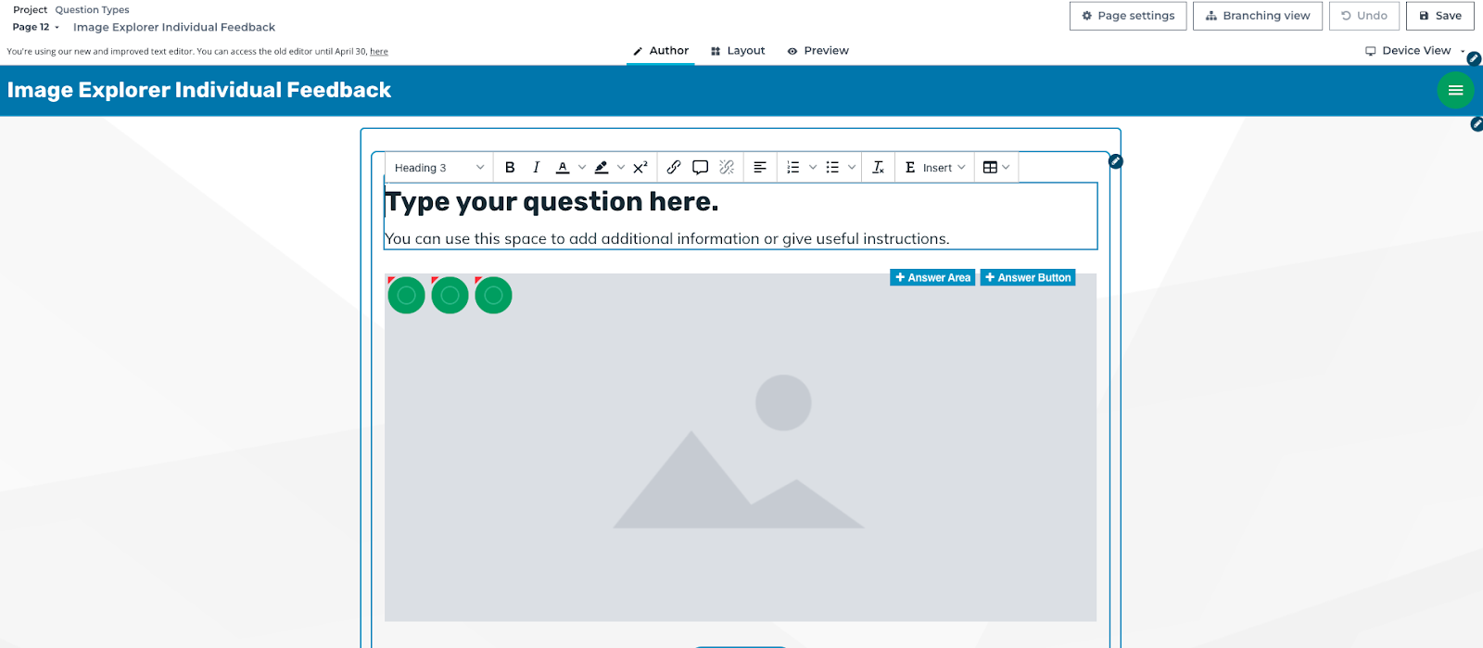Select the second green answer marker
Image resolution: width=1483 pixels, height=648 pixels.
point(450,295)
